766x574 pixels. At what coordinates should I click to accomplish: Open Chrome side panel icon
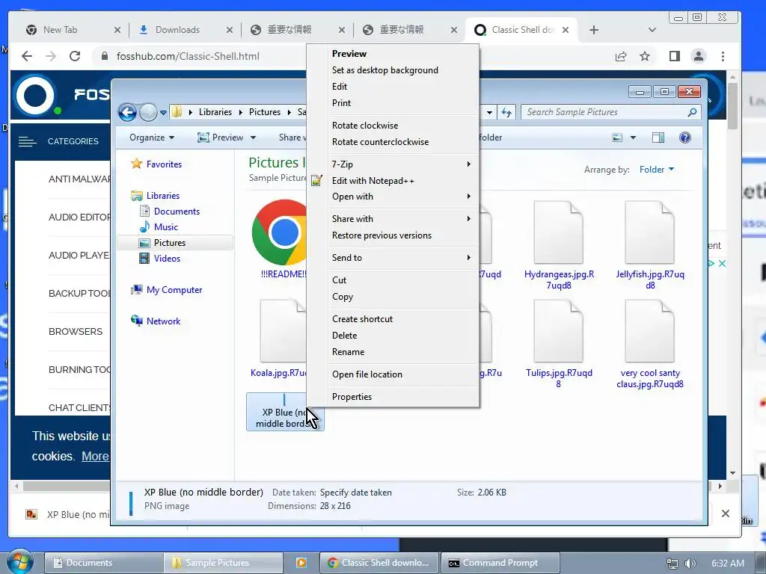(x=675, y=56)
